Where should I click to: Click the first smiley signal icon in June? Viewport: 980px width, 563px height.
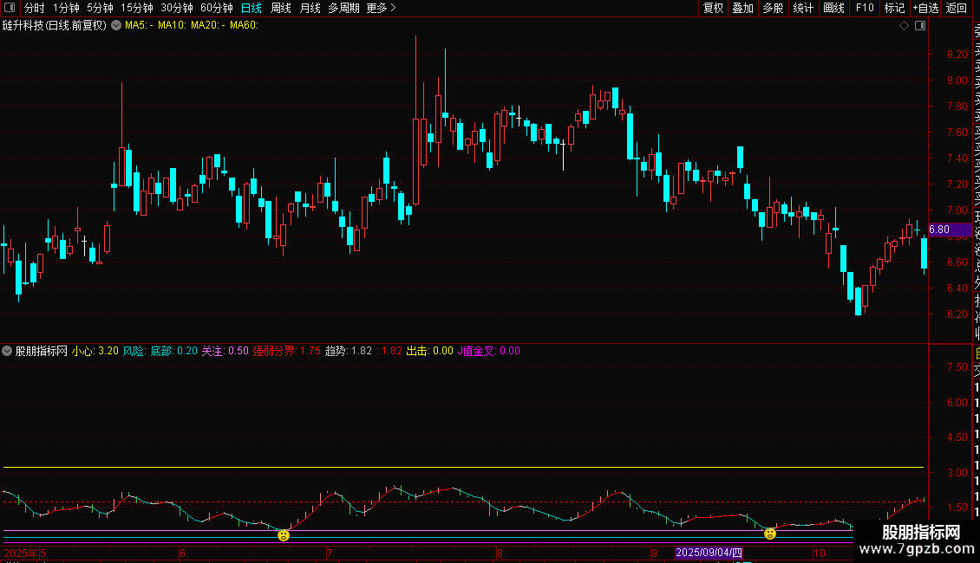click(x=284, y=535)
